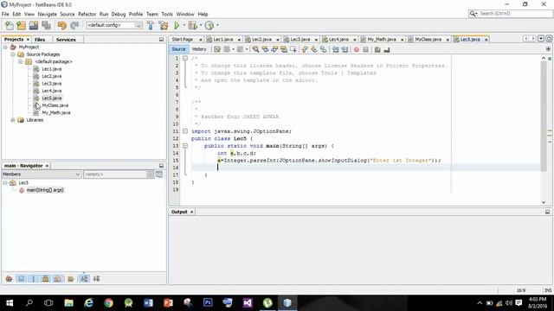Open Google Chrome from the taskbar

coord(108,303)
